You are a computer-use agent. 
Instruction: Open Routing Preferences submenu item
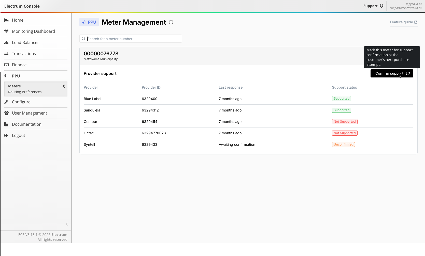[25, 92]
